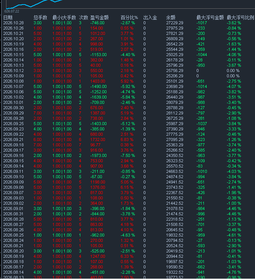255x279 pixels.
Task: Click the 余额 column header
Action: [x=171, y=17]
